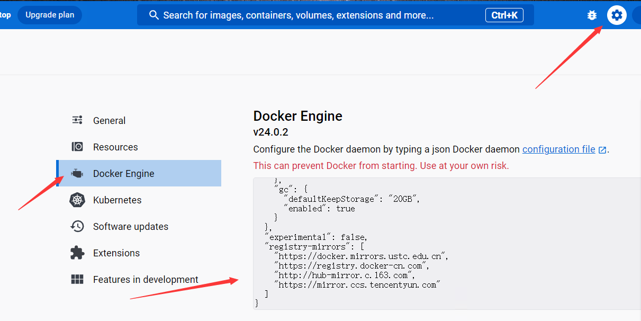Click the Upgrade plan button
Image resolution: width=641 pixels, height=321 pixels.
(50, 15)
